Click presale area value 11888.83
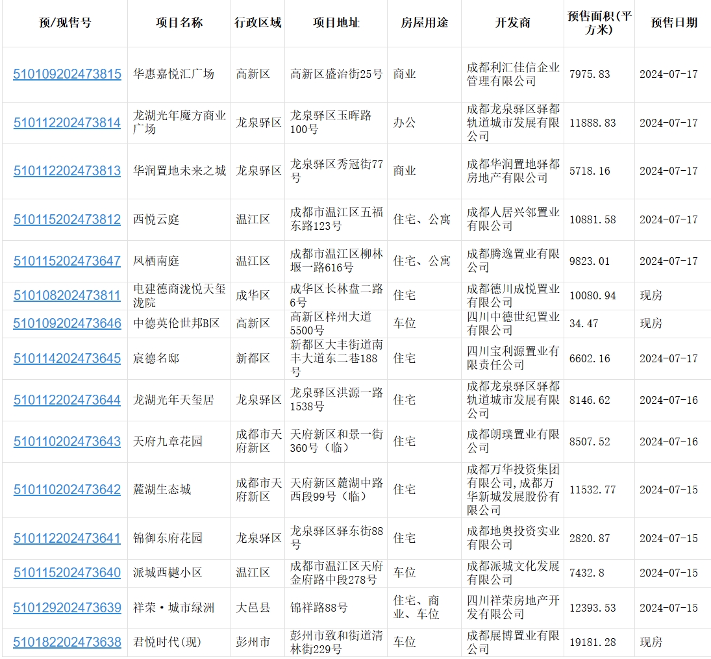This screenshot has width=711, height=659. coord(593,123)
